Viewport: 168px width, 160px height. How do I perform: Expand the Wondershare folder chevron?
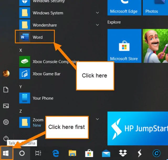point(97,25)
